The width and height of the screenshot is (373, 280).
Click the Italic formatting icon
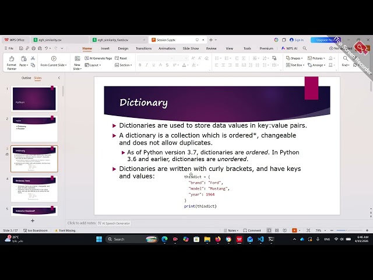[146, 65]
